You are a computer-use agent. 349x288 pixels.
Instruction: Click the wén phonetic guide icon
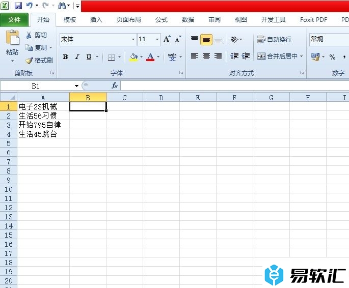click(x=172, y=57)
